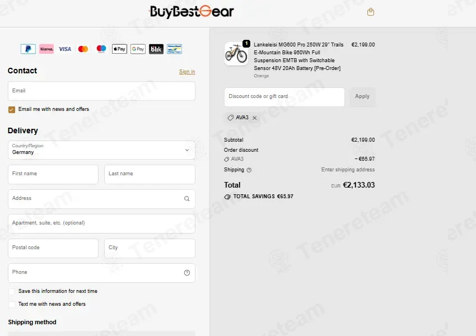The width and height of the screenshot is (476, 336).
Task: Click the Apple Pay icon
Action: pos(120,49)
